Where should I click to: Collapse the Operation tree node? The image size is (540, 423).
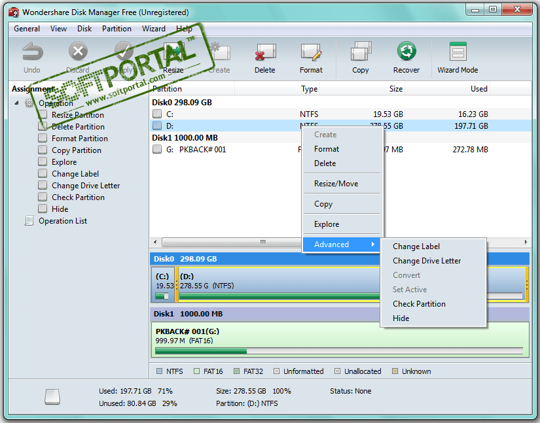pos(16,103)
